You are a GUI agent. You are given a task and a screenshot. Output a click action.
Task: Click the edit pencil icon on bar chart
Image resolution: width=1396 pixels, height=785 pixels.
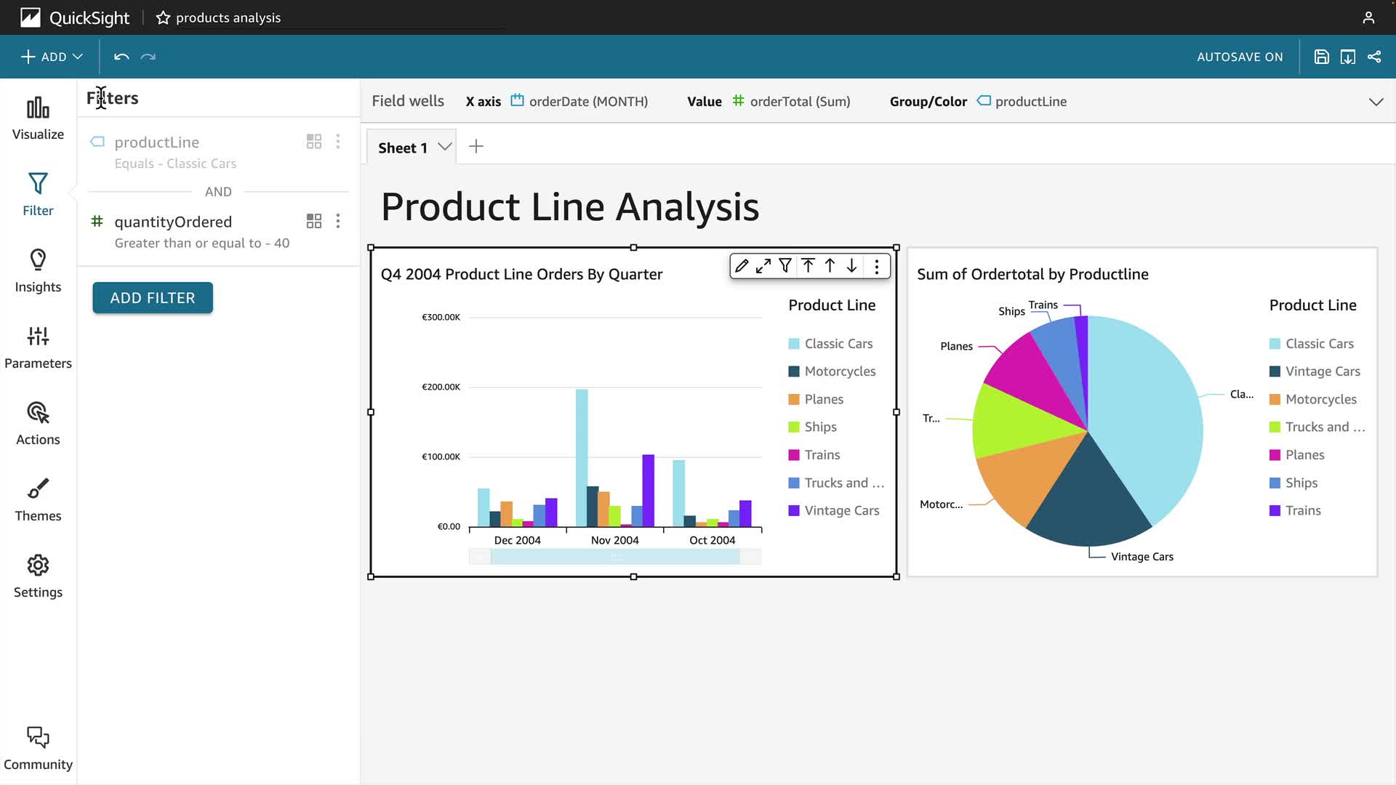pos(741,266)
